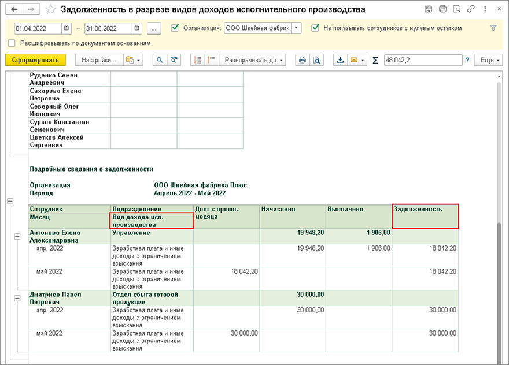509x365 pixels.
Task: Open the Настройки settings button
Action: point(99,60)
